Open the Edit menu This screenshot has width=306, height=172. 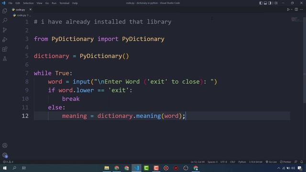tap(18, 3)
